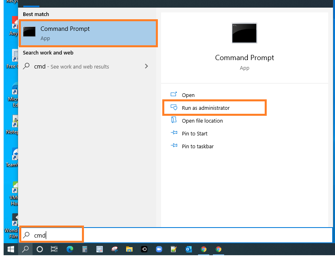Launch Outlook from the taskbar
This screenshot has height=256, width=335.
[189, 249]
